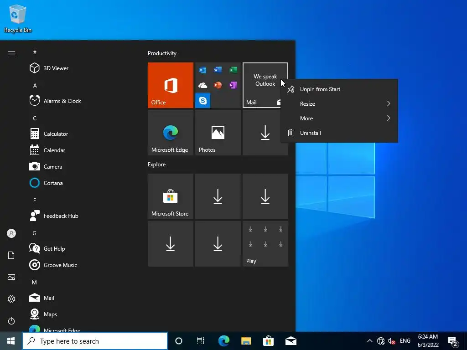The height and width of the screenshot is (350, 467).
Task: Open the Microsoft Edge tile
Action: (171, 133)
